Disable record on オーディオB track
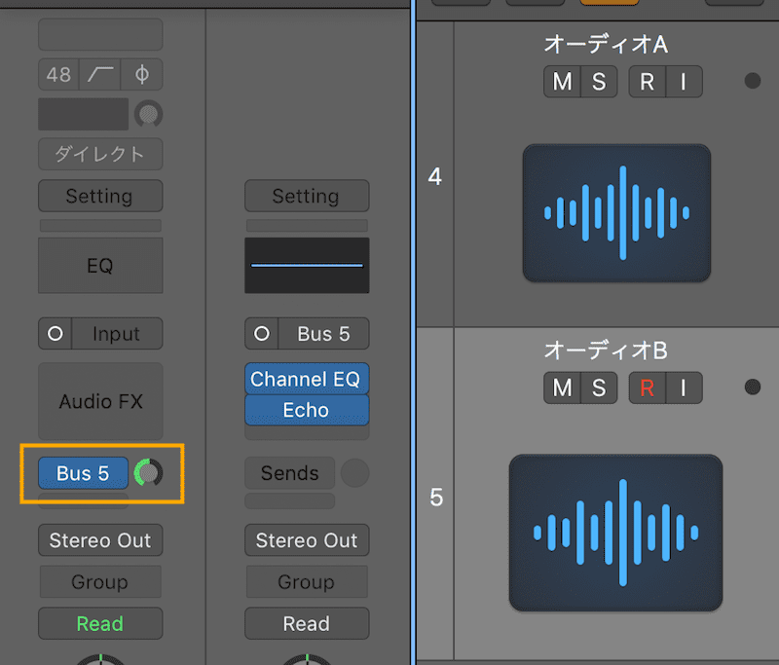 647,388
